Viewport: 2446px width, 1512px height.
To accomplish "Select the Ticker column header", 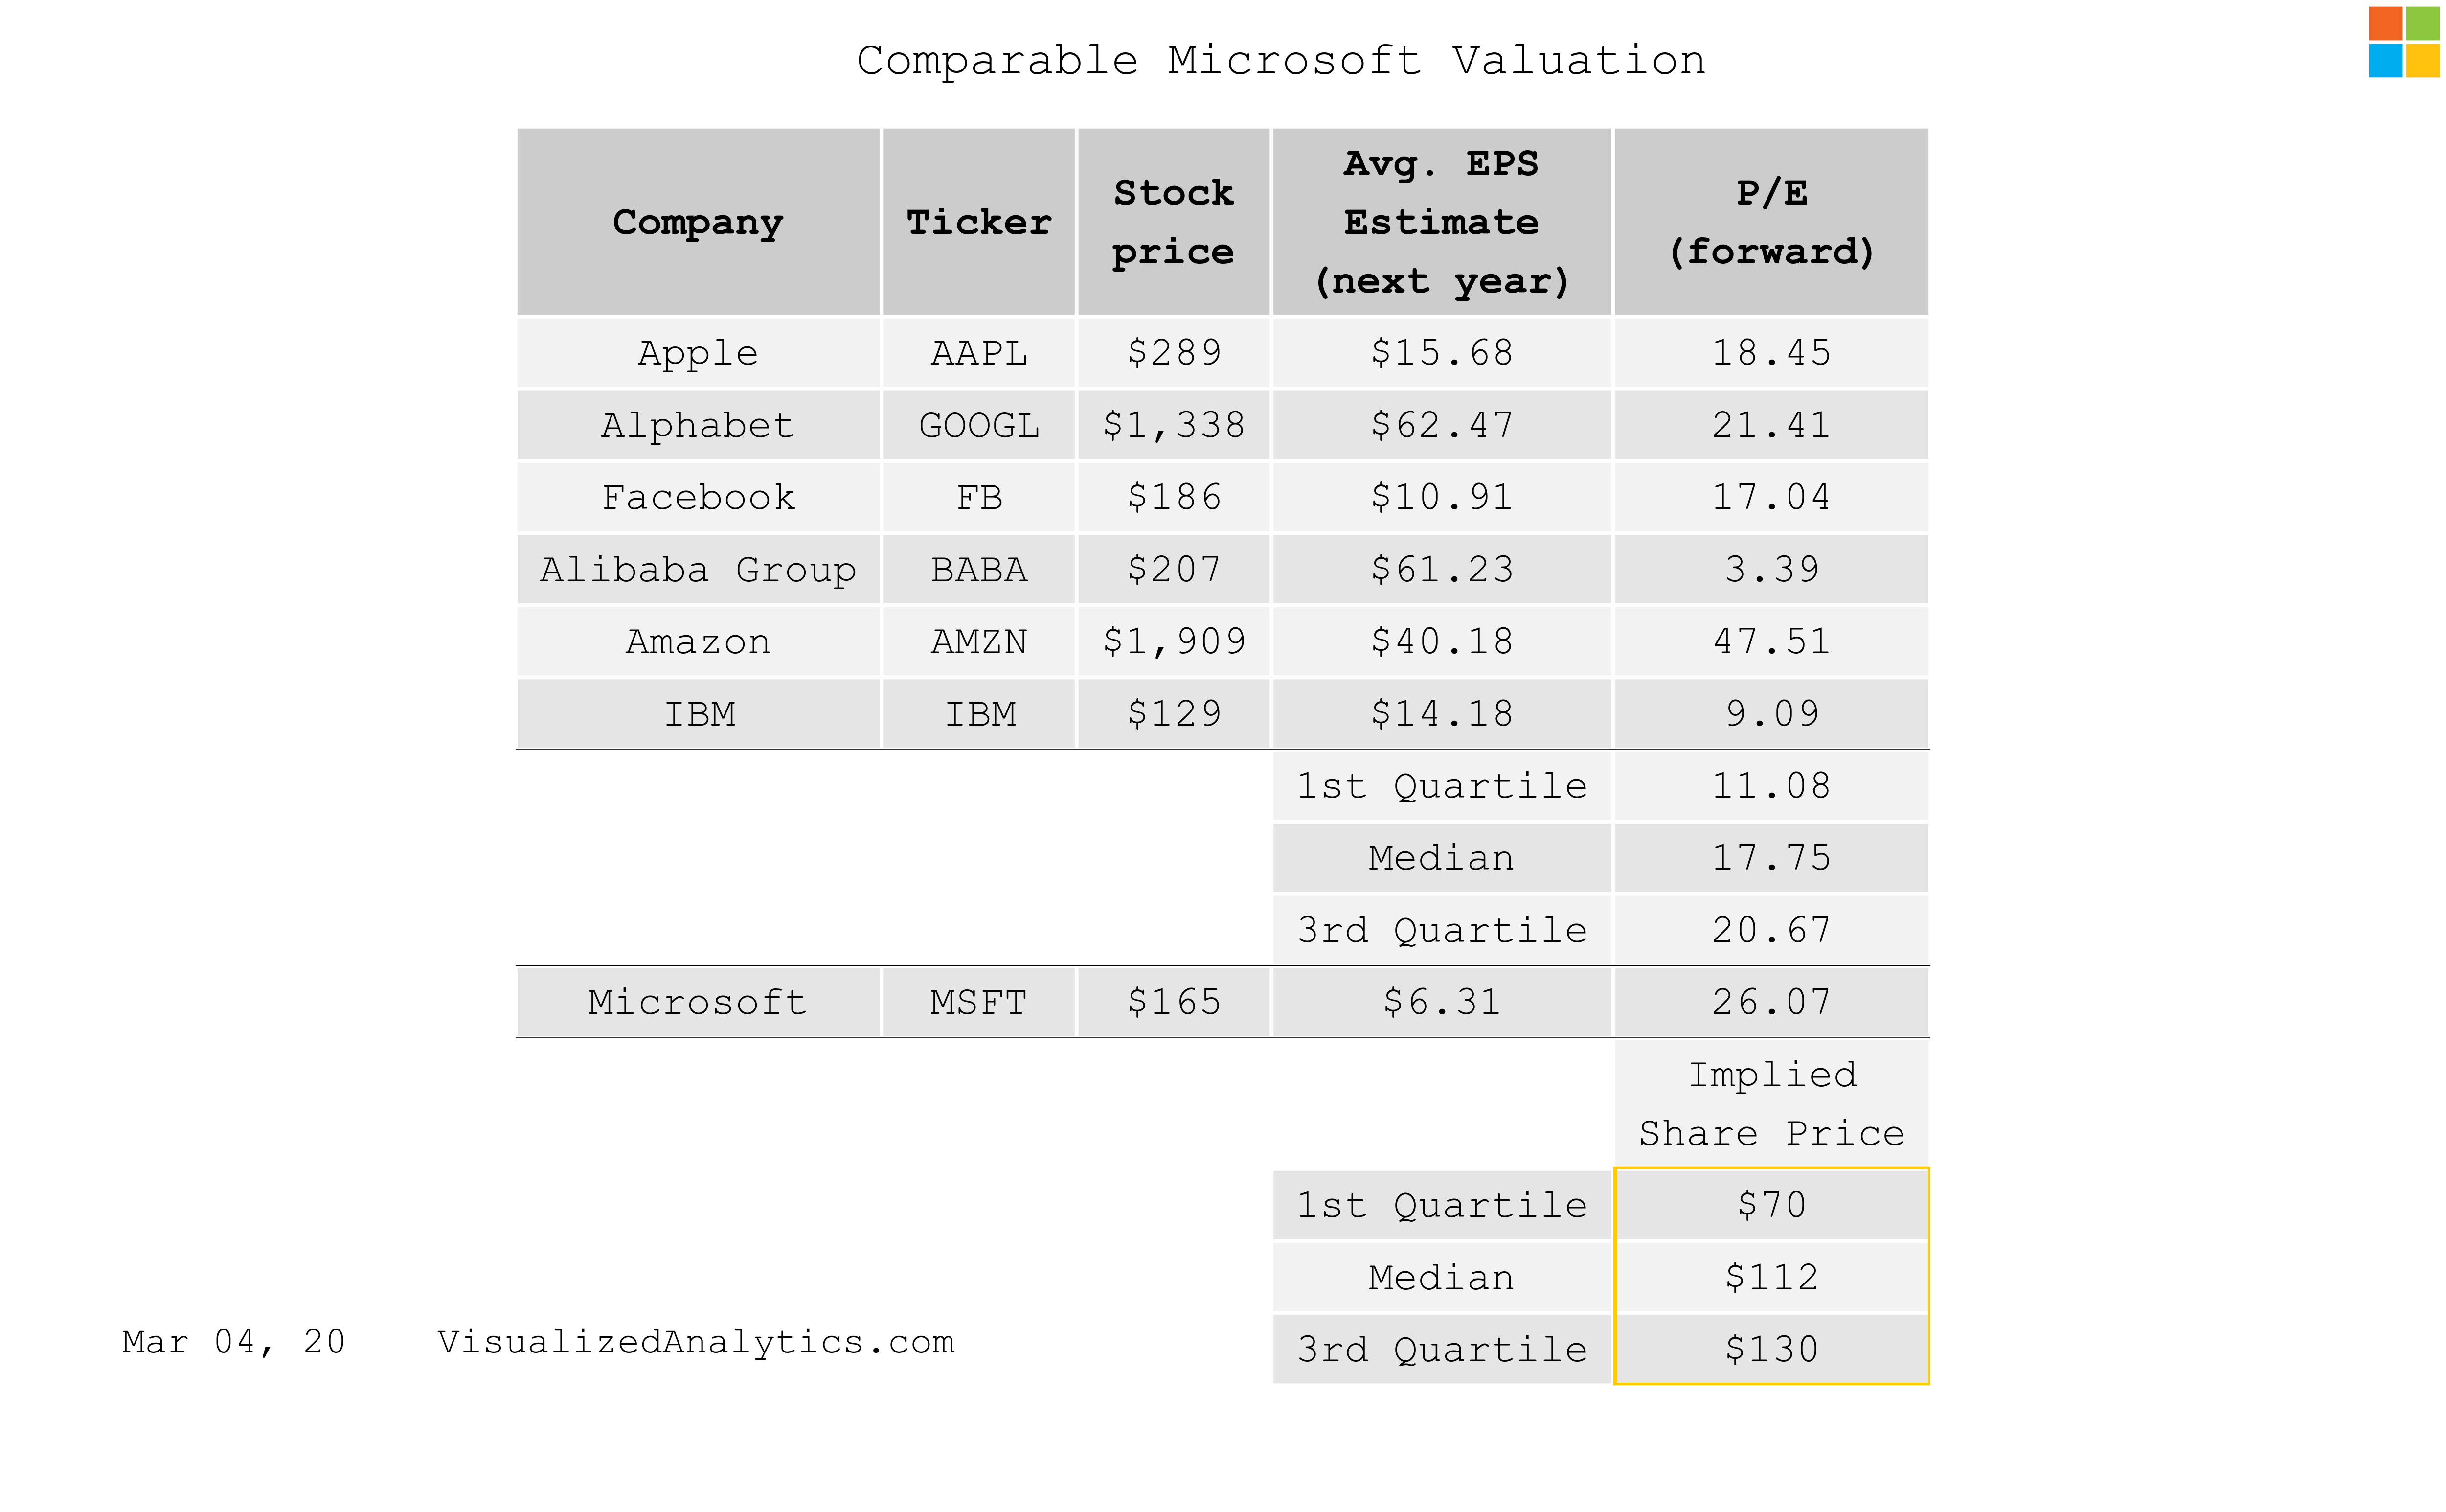I will point(978,222).
